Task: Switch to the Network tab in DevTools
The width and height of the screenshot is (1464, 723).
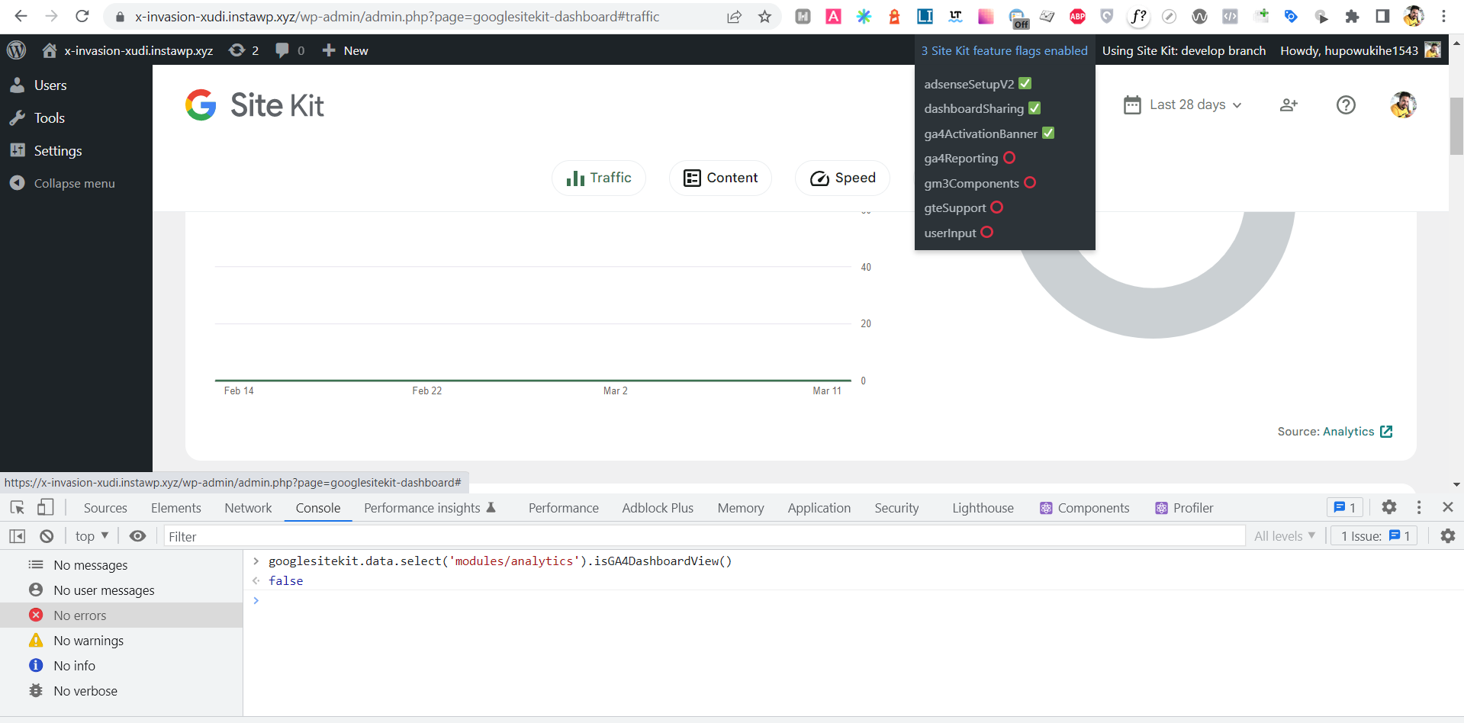Action: click(x=248, y=507)
